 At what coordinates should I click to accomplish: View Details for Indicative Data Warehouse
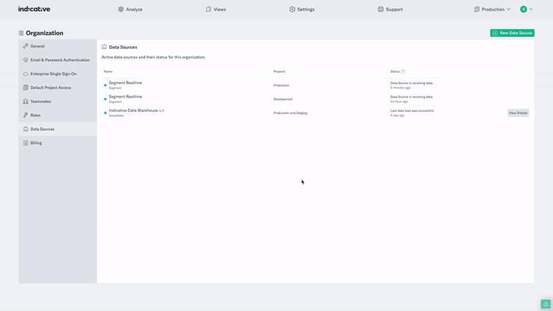(518, 113)
